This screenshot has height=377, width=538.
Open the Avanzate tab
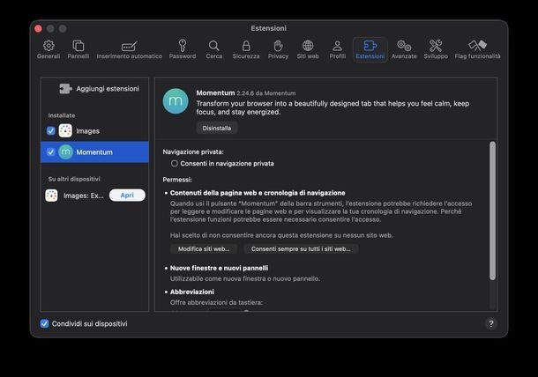[x=404, y=49]
